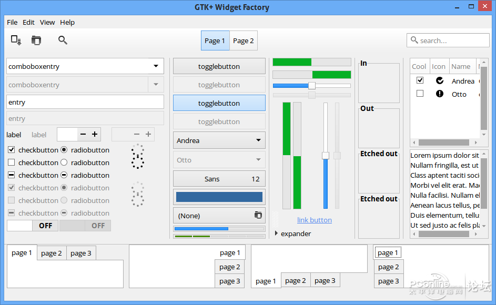Uncheck Andrea's Cool checkbox in list
Screen dimensions: 496x305
[x=420, y=80]
